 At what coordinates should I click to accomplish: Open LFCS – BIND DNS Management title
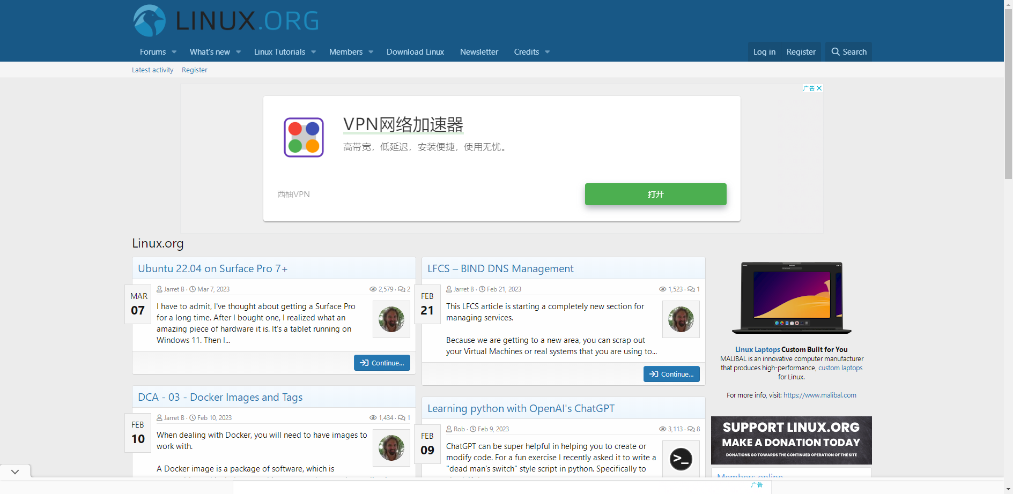[x=500, y=268]
